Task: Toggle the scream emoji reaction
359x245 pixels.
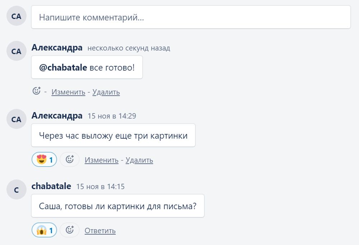Action: click(44, 230)
